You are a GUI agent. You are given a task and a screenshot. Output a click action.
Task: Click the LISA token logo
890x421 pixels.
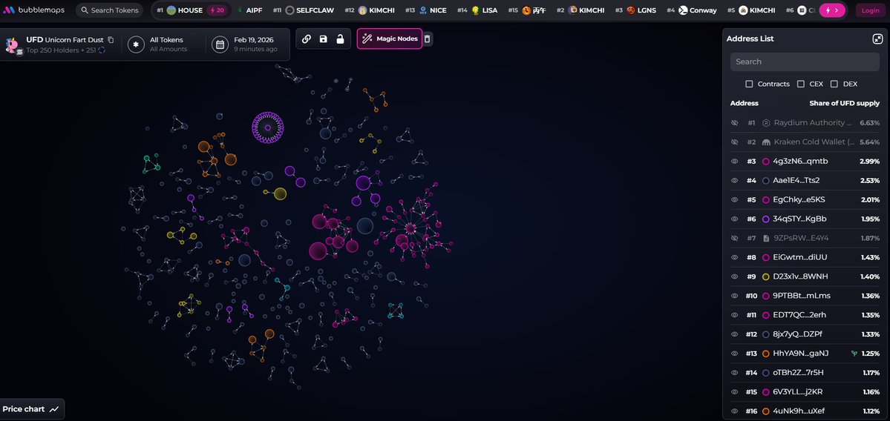pyautogui.click(x=476, y=10)
